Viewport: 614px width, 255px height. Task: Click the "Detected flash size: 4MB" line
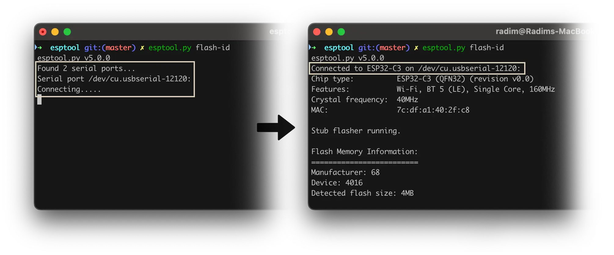[x=362, y=193]
